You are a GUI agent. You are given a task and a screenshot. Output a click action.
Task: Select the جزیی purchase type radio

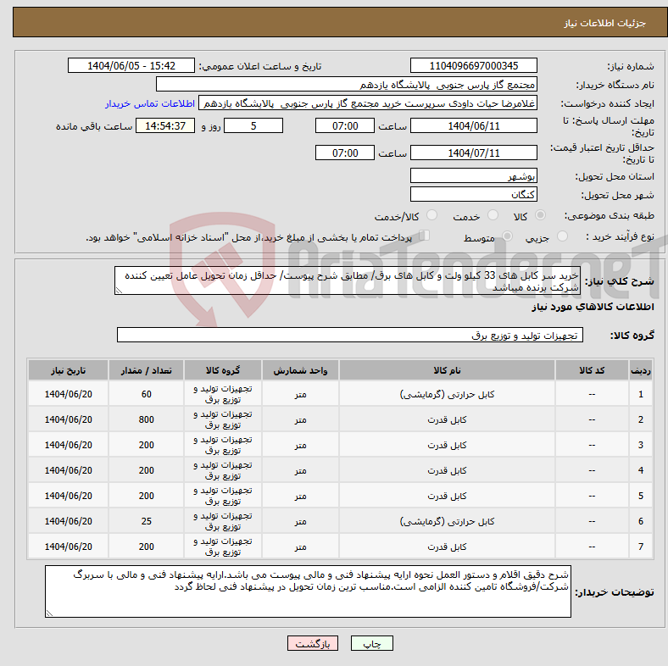(x=562, y=236)
